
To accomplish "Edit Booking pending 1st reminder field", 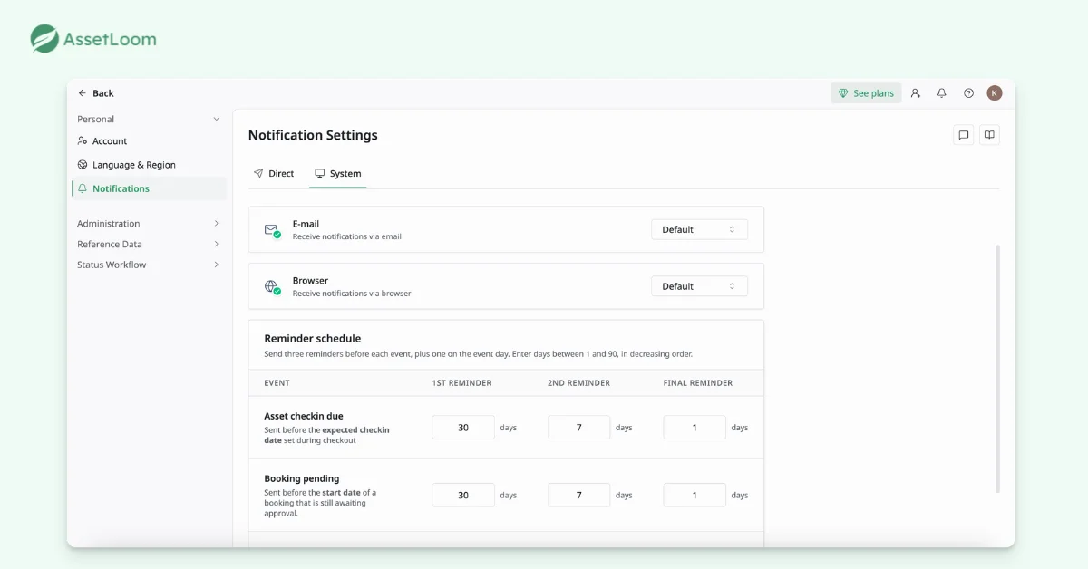I will (463, 496).
